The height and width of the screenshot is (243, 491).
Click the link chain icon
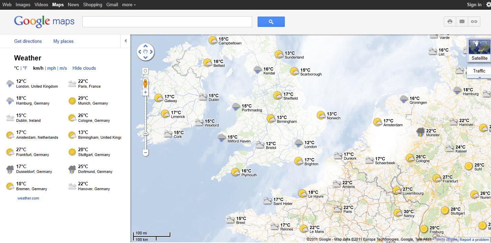474,21
